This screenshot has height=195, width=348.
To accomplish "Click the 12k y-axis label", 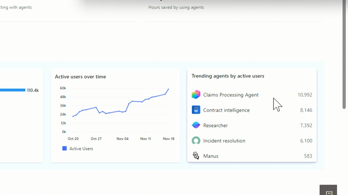I will [x=63, y=123].
